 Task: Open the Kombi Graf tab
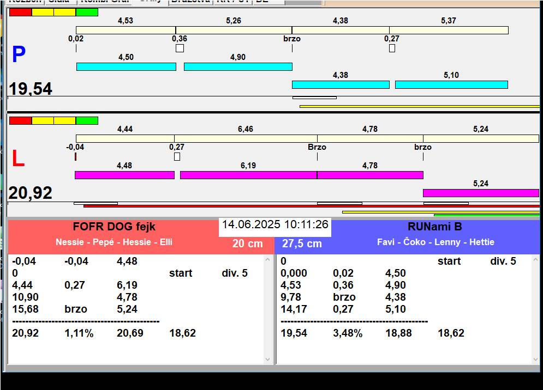[105, 2]
